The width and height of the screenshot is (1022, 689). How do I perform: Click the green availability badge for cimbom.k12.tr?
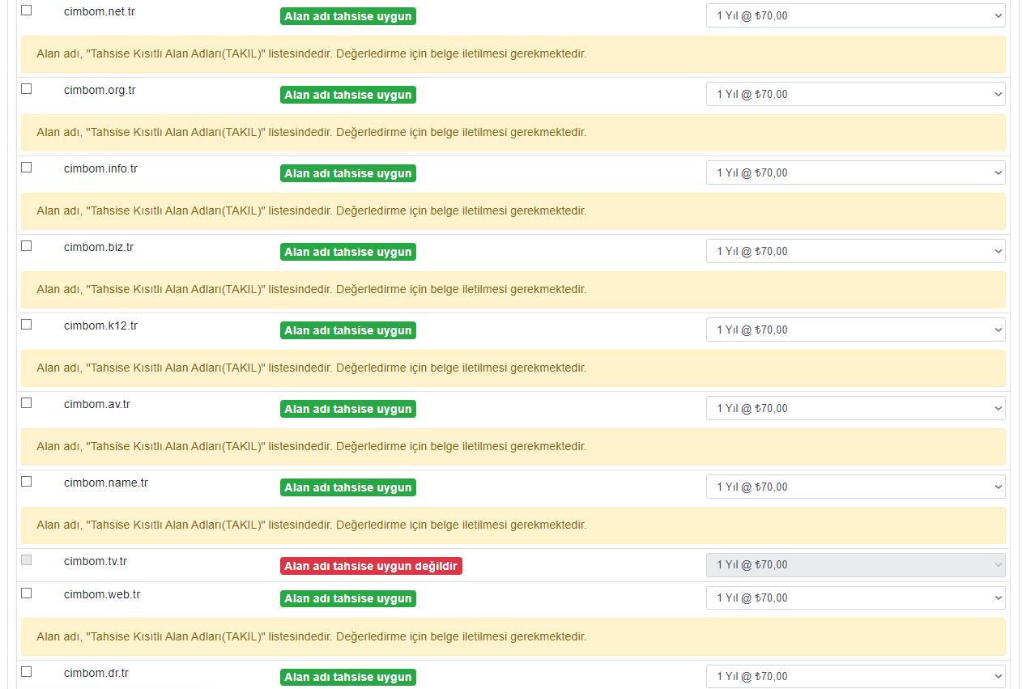348,330
